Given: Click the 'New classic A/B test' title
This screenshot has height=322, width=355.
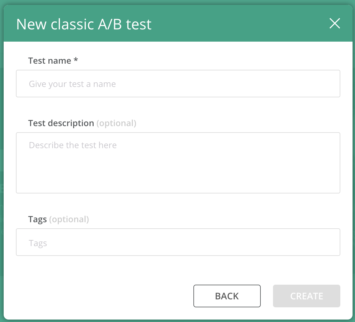Looking at the screenshot, I should tap(84, 24).
